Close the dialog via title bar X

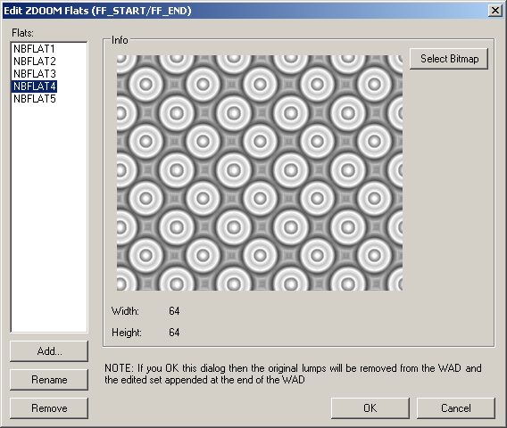(x=495, y=11)
